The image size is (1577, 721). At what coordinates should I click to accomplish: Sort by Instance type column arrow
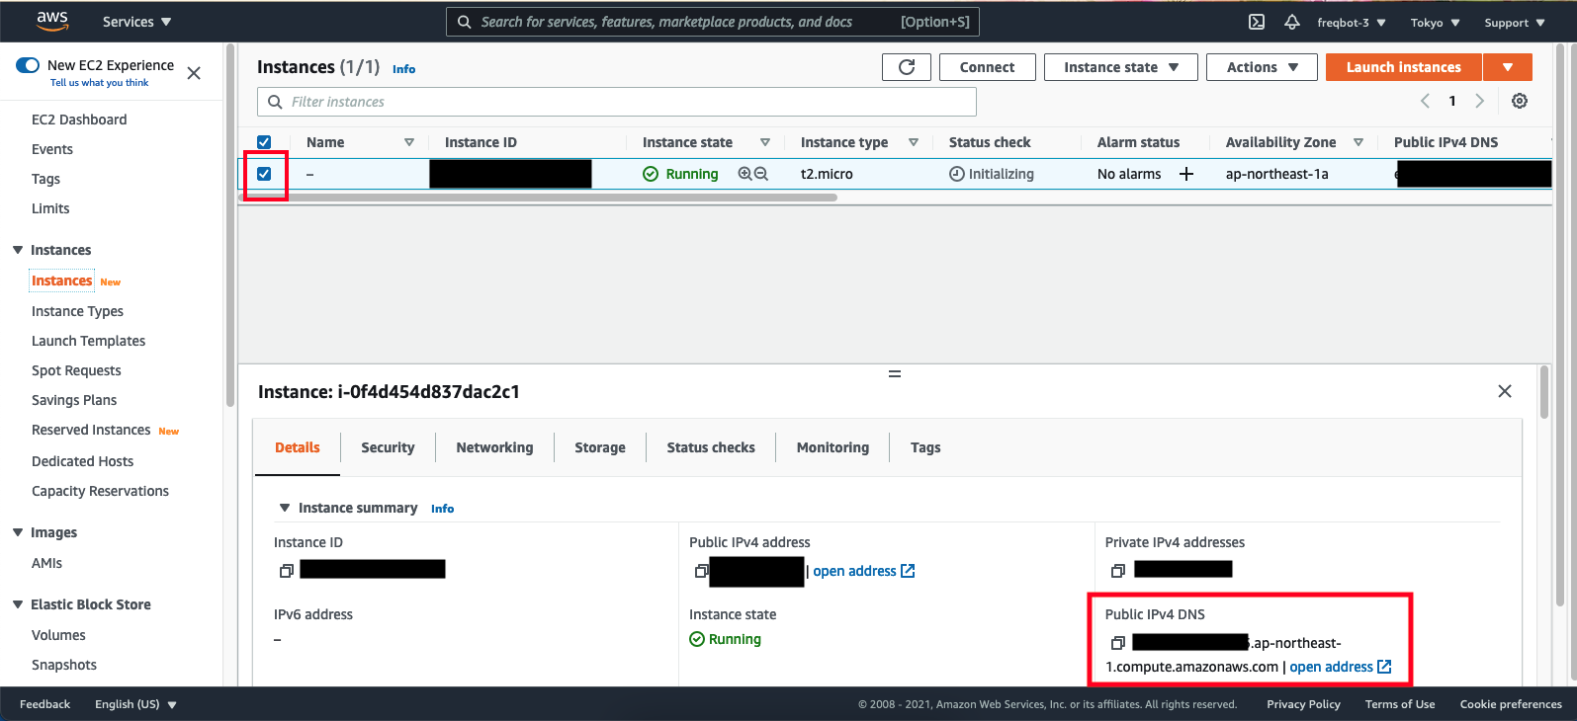coord(914,142)
